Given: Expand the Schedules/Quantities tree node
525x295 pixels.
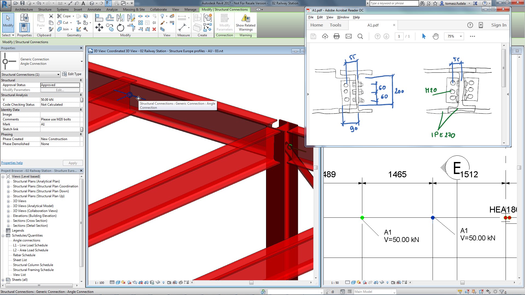Looking at the screenshot, I should (3, 235).
